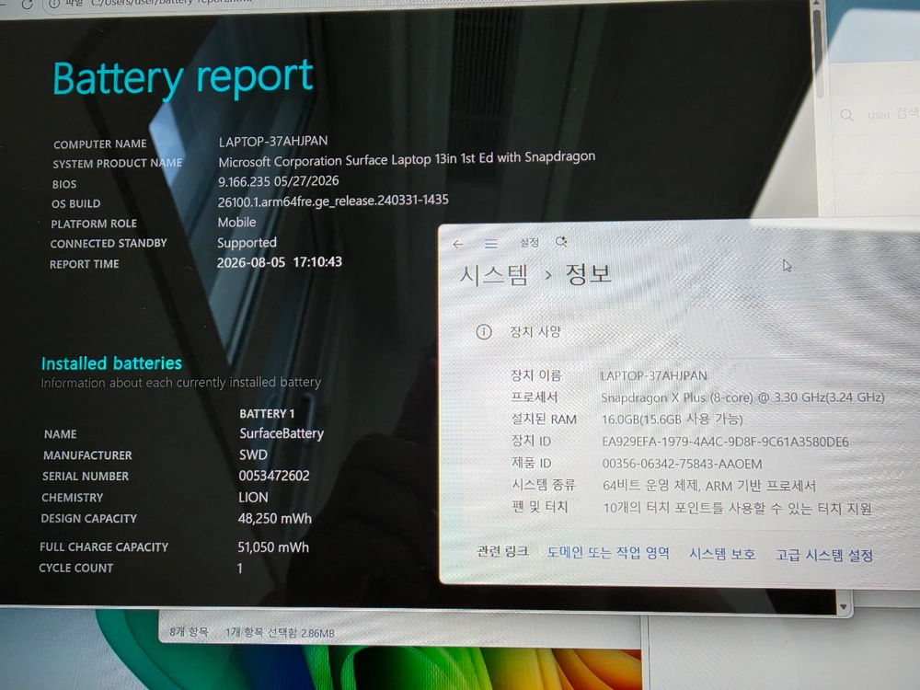Viewport: 920px width, 690px height.
Task: Click the 'Battery report' heading
Action: [183, 78]
